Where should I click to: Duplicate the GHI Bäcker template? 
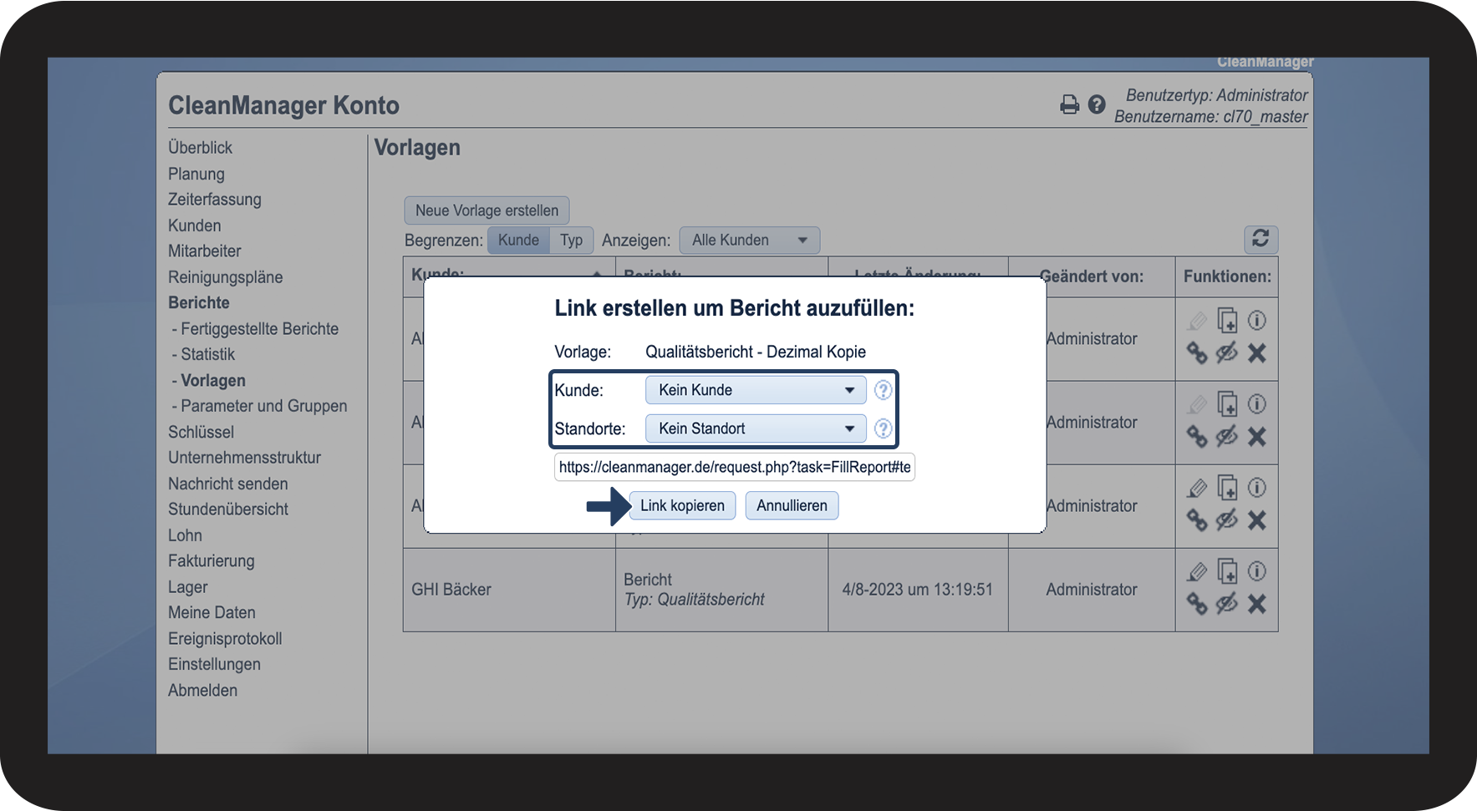1227,571
